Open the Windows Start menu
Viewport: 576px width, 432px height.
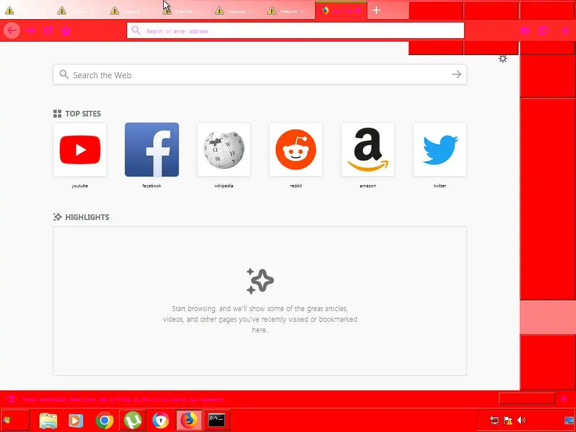tap(15, 420)
